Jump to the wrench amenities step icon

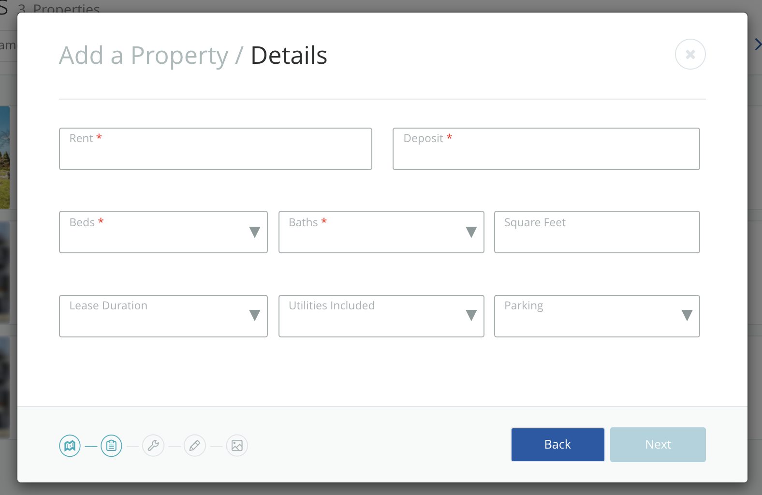[153, 445]
